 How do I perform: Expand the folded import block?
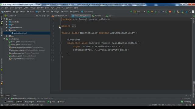point(74,26)
